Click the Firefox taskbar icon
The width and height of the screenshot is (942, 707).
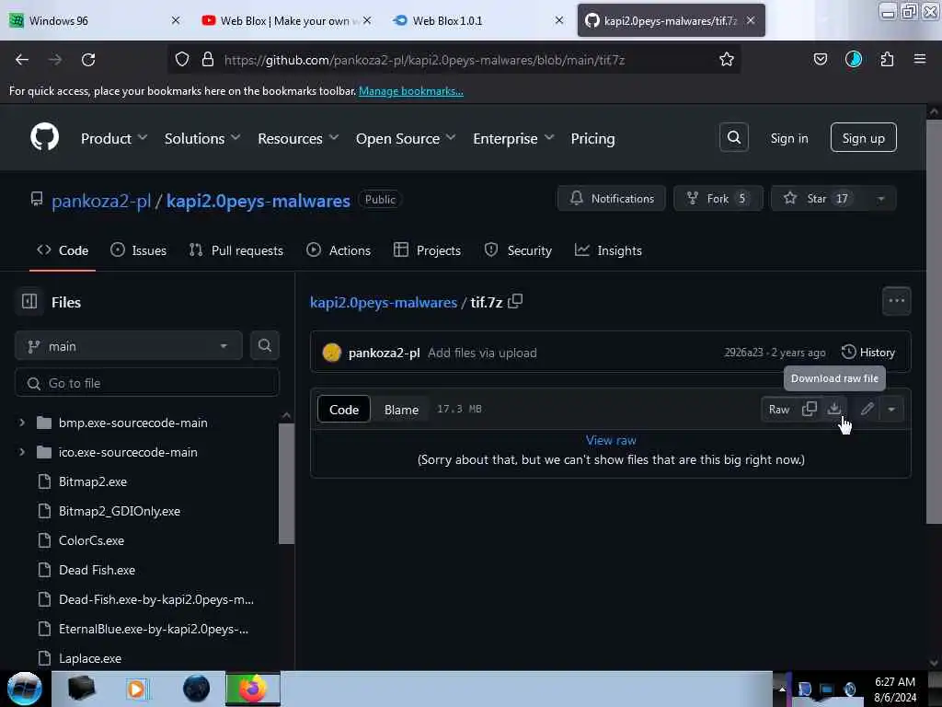coord(252,689)
